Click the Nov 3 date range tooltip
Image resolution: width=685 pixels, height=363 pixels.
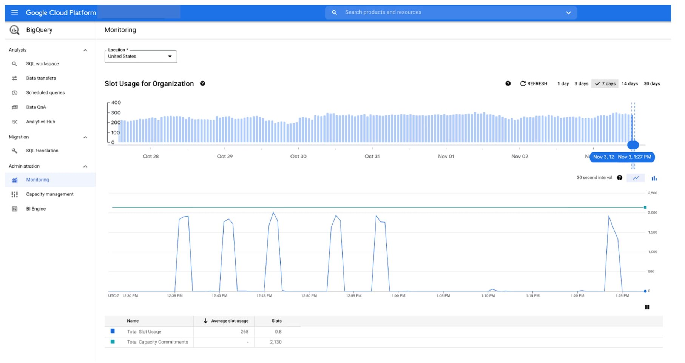point(622,157)
